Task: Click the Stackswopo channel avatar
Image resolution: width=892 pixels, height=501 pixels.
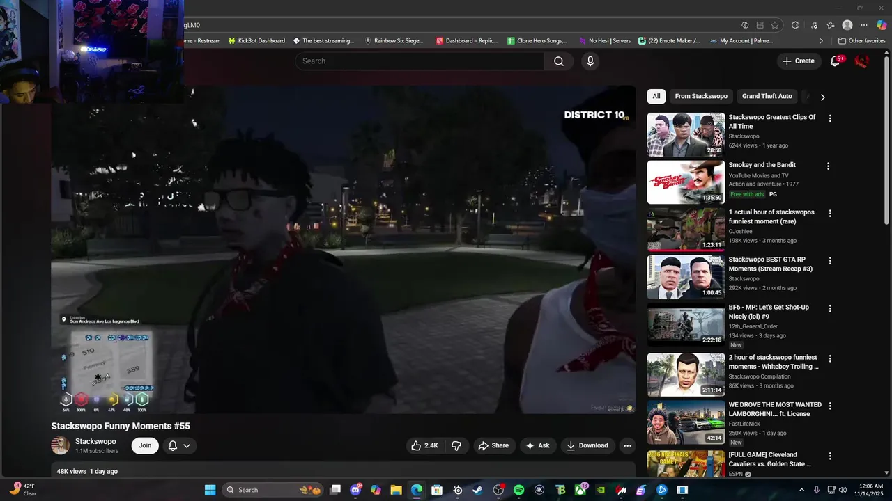Action: pos(61,446)
